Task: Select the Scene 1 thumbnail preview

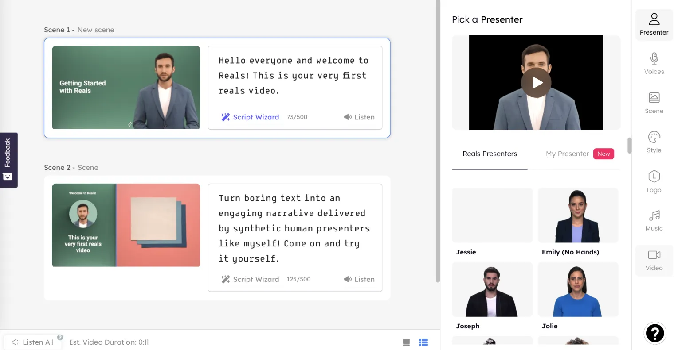Action: pos(126,88)
